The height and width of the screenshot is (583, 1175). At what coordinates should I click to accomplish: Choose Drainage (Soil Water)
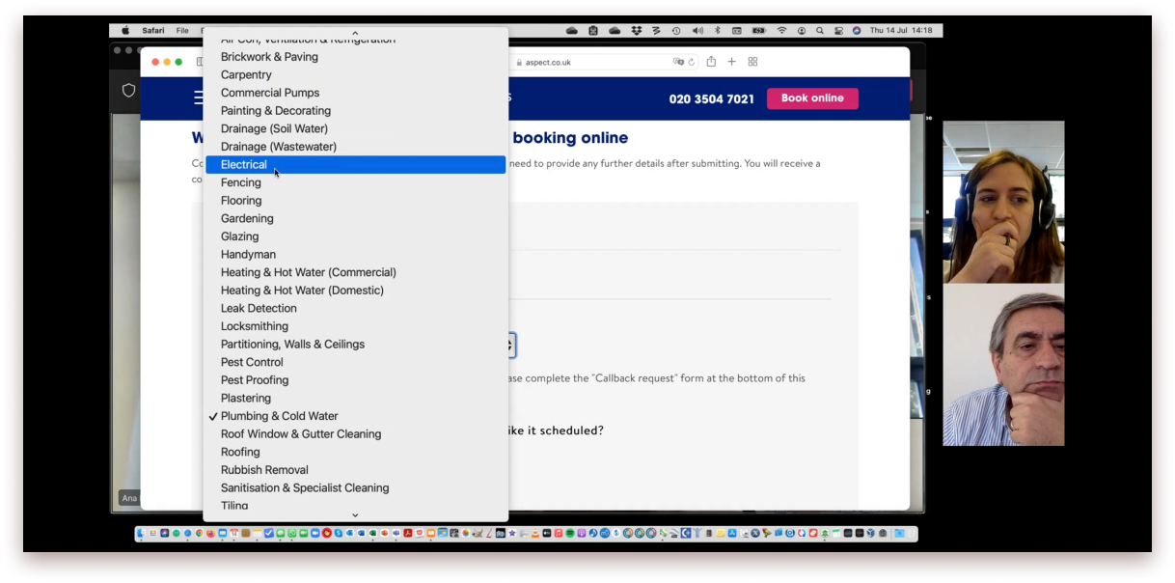coord(356,128)
